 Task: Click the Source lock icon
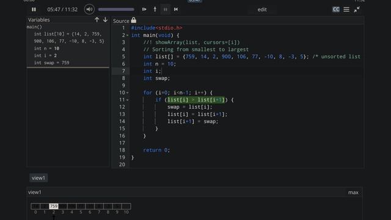[134, 20]
